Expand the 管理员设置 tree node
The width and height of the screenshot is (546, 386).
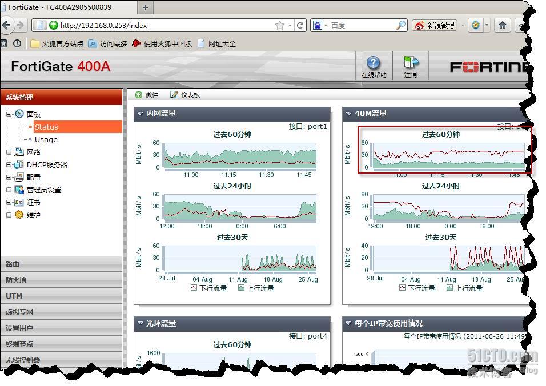(x=9, y=190)
